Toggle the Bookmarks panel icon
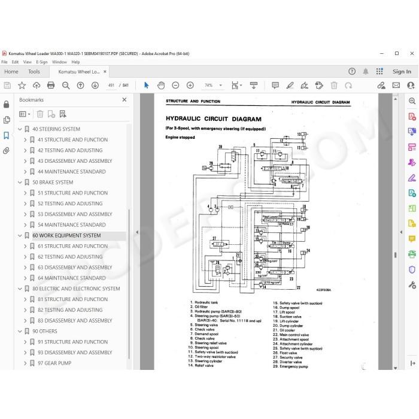Image resolution: width=419 pixels, height=419 pixels. (7, 135)
